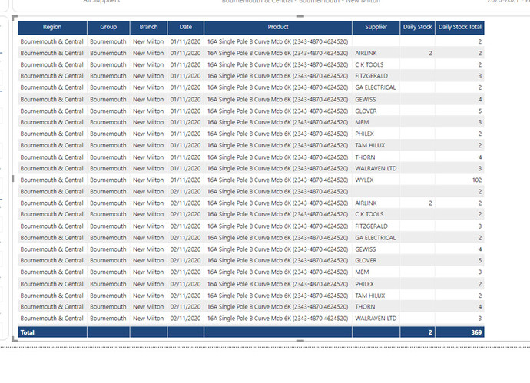The height and width of the screenshot is (383, 530).
Task: Sort by the Branch column header
Action: click(x=148, y=27)
